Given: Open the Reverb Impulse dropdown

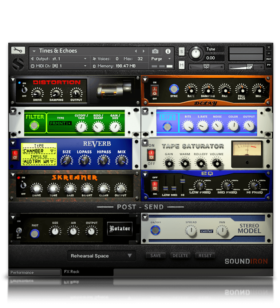Looking at the screenshot, I should (39, 161).
